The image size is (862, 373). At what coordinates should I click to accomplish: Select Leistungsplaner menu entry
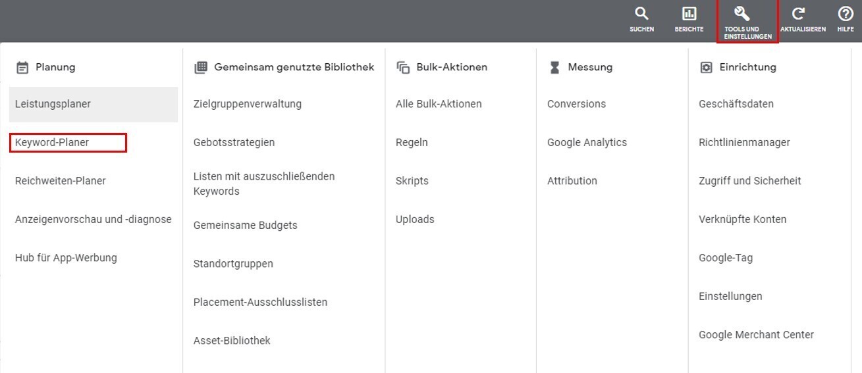click(x=53, y=104)
